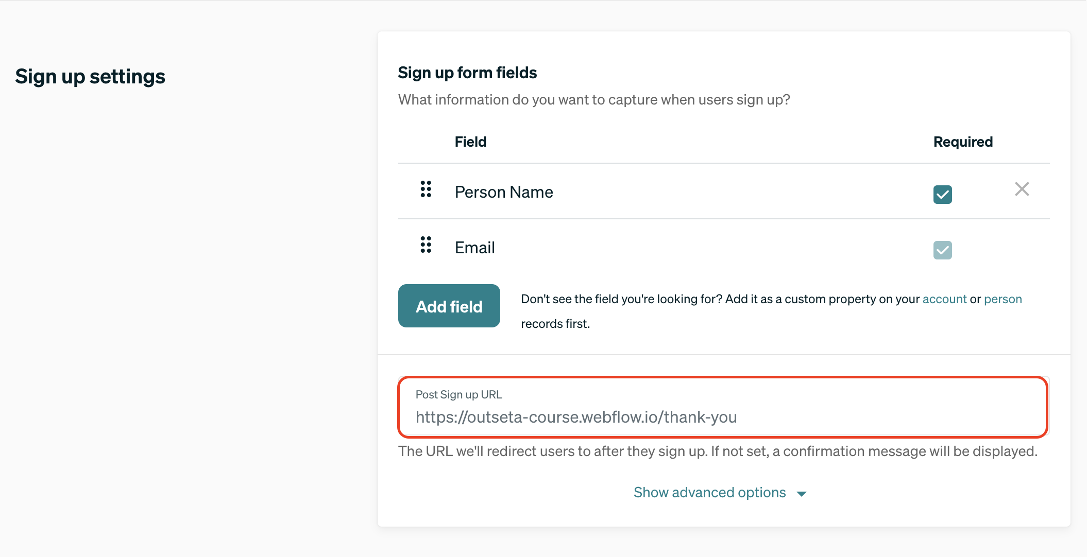
Task: Grab the drag handle beside Person Name
Action: [426, 189]
